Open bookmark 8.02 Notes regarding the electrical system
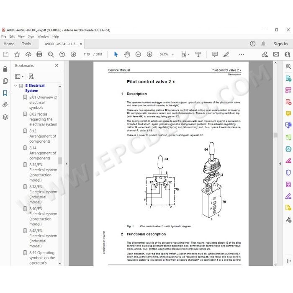The width and height of the screenshot is (293, 293). 43,119
